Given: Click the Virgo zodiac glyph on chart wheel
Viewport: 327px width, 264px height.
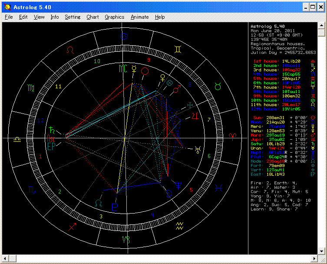Looking at the screenshot, I should [31, 88].
